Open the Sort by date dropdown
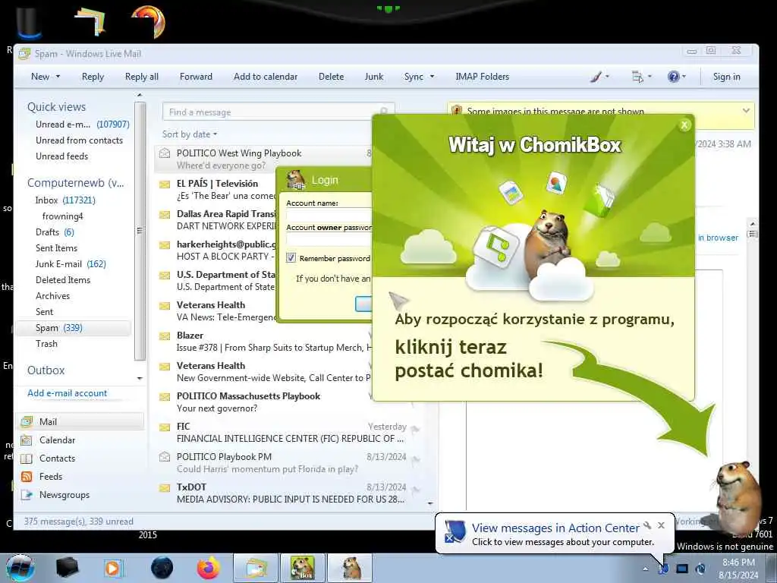Screen dimensions: 777x583 190,134
